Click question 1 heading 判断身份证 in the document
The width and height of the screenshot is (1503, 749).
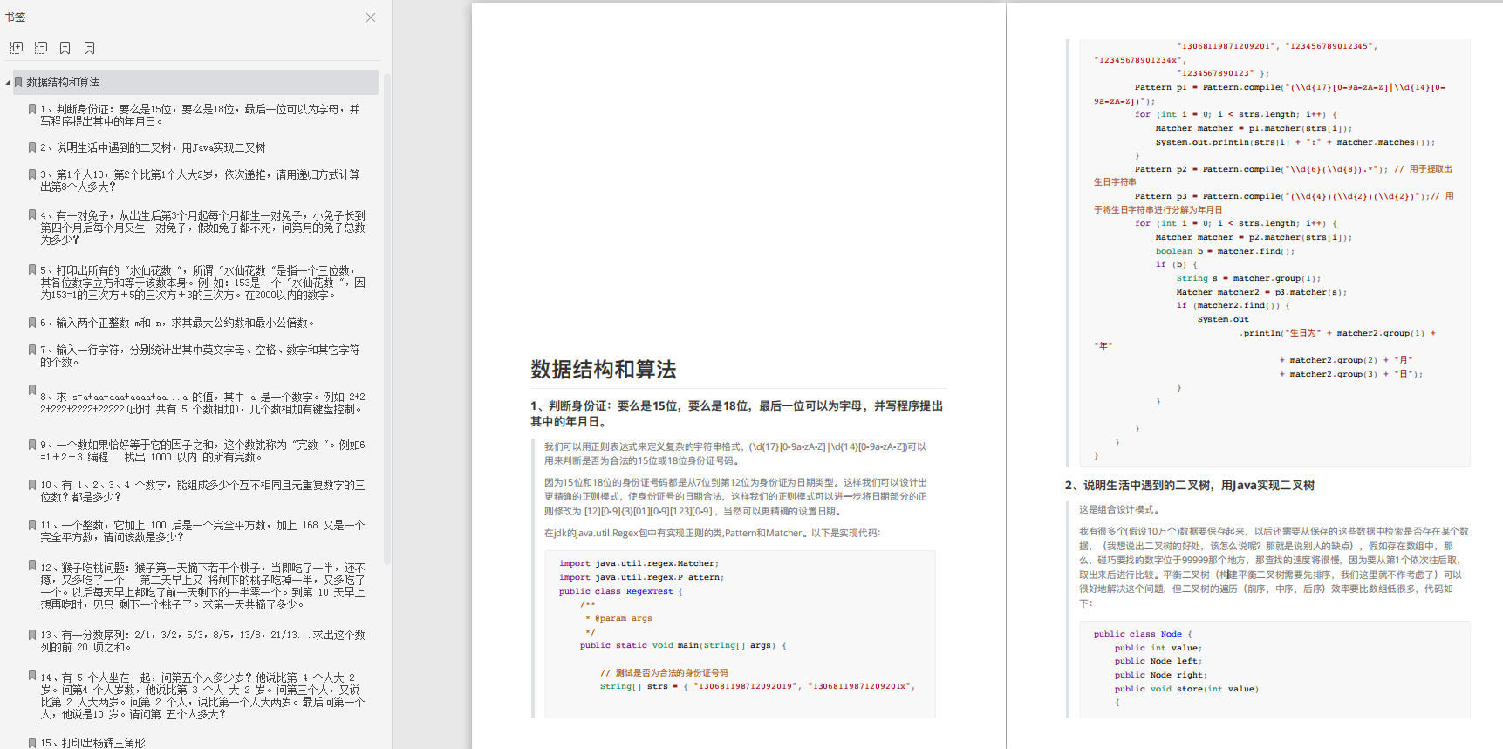(736, 413)
